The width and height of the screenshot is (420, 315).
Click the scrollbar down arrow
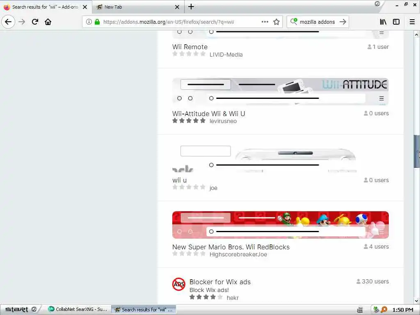(416, 301)
